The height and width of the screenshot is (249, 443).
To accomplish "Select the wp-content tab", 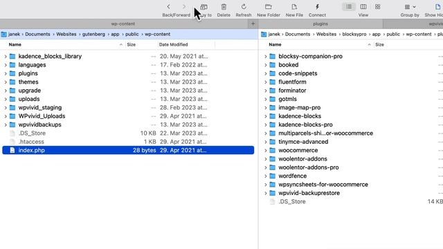I will point(123,24).
